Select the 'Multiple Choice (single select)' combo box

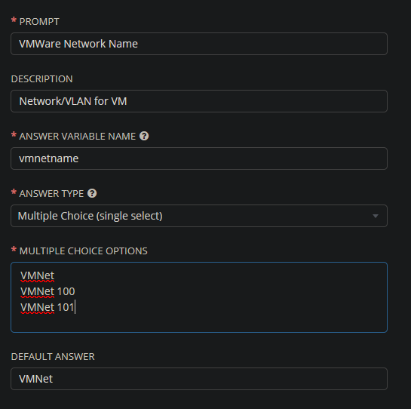click(x=199, y=216)
